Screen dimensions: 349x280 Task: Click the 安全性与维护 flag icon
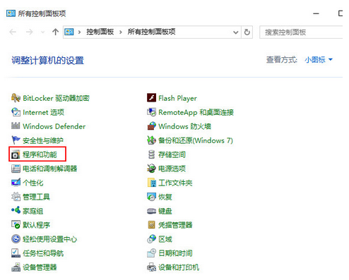(x=16, y=140)
